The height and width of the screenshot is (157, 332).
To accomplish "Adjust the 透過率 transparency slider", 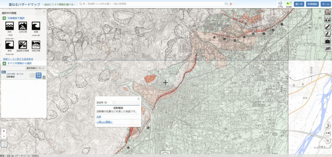I will [x=114, y=102].
